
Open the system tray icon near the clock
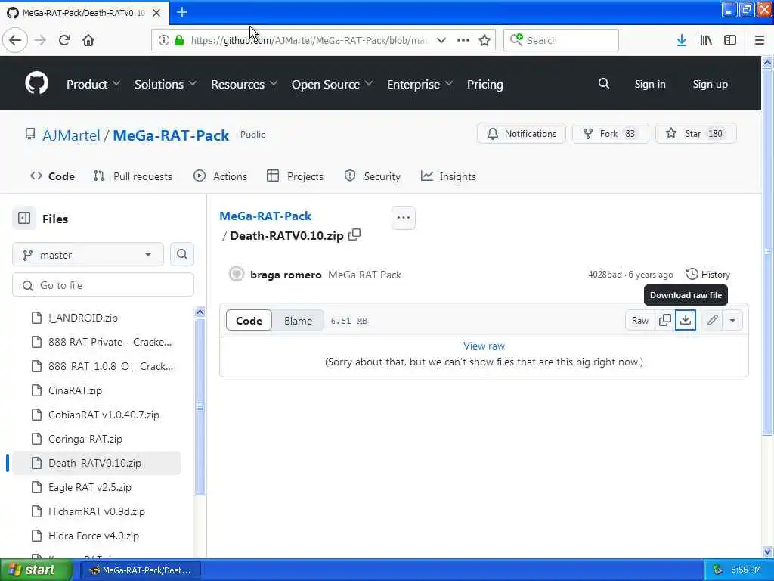[x=718, y=570]
